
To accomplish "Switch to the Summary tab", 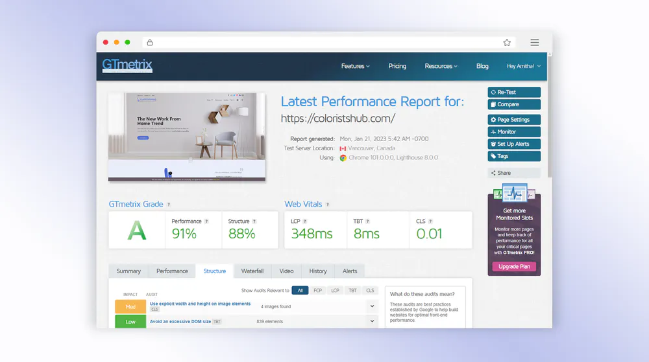I will 129,271.
